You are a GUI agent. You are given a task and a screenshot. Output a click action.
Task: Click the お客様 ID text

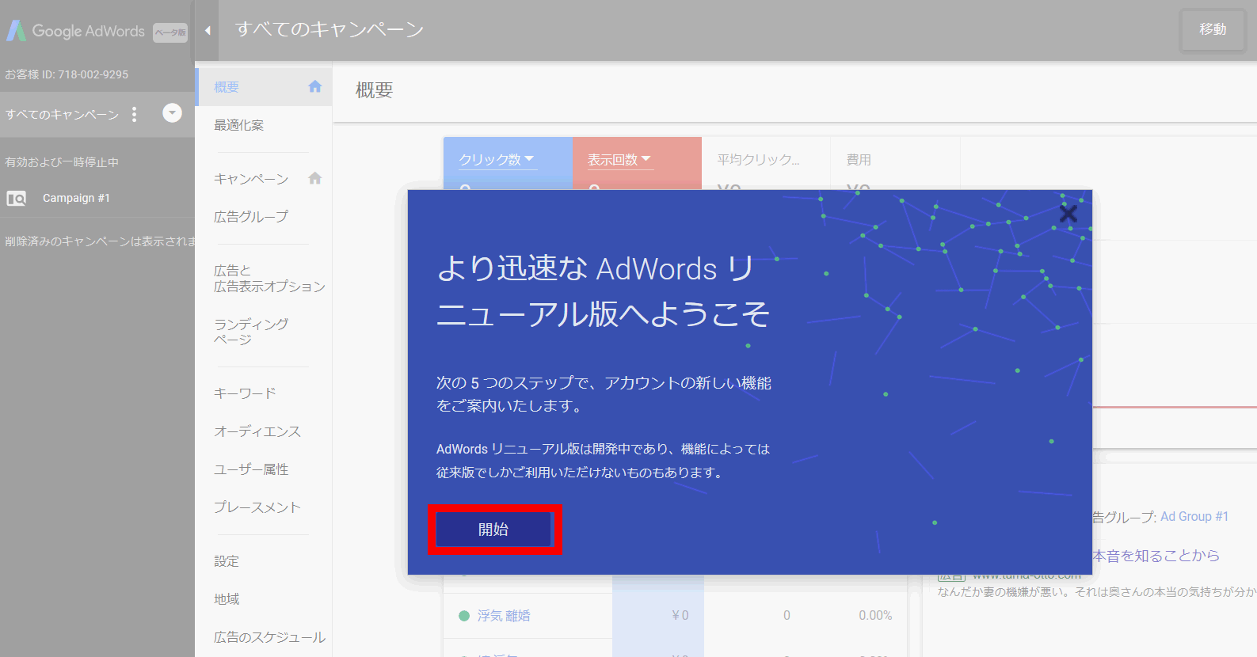click(67, 74)
